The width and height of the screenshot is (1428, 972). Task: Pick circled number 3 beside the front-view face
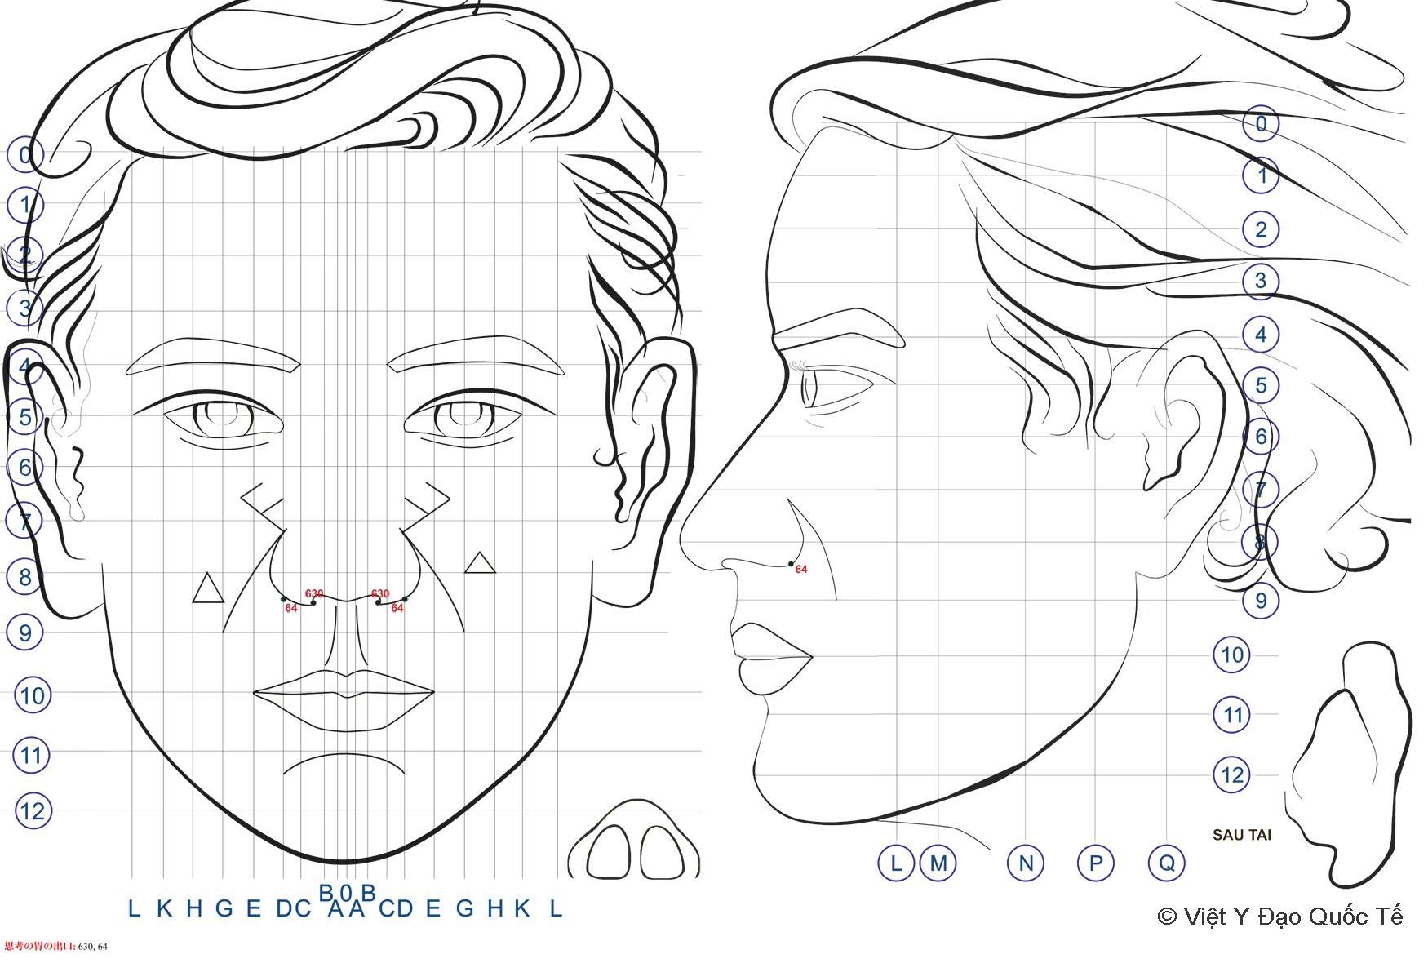25,308
